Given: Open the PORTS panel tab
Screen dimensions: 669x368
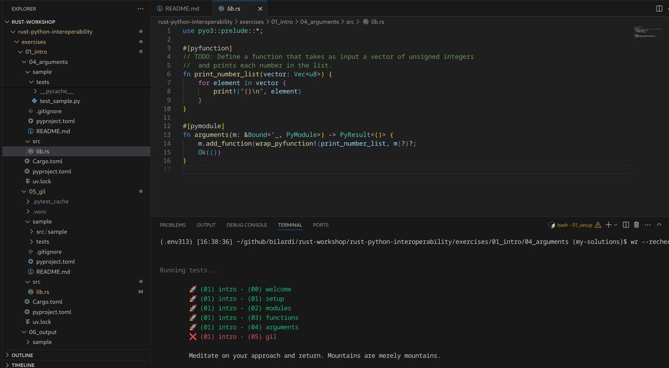Looking at the screenshot, I should [321, 225].
